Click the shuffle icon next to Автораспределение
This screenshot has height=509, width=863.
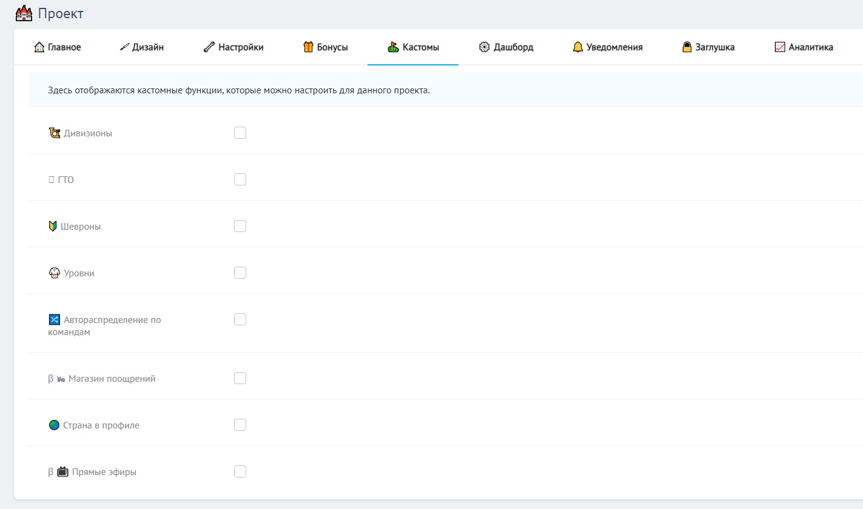tap(55, 319)
